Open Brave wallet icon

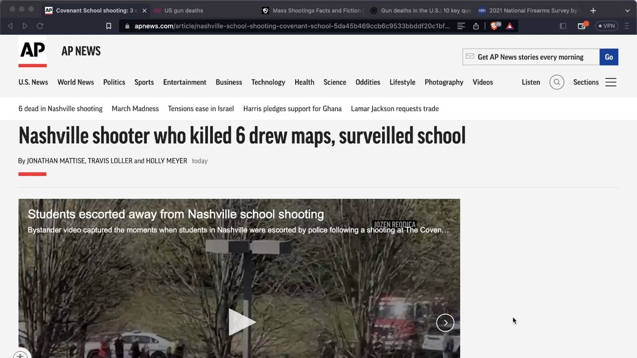582,26
